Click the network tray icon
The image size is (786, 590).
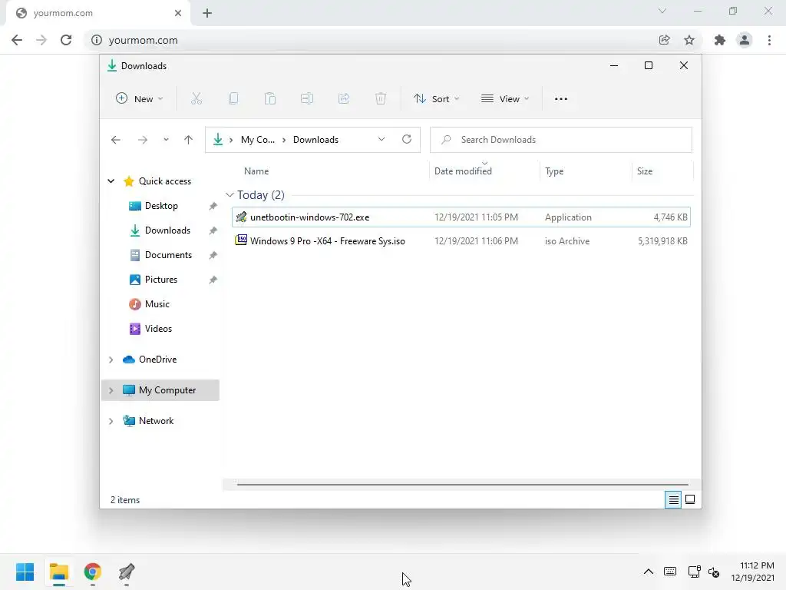(694, 572)
